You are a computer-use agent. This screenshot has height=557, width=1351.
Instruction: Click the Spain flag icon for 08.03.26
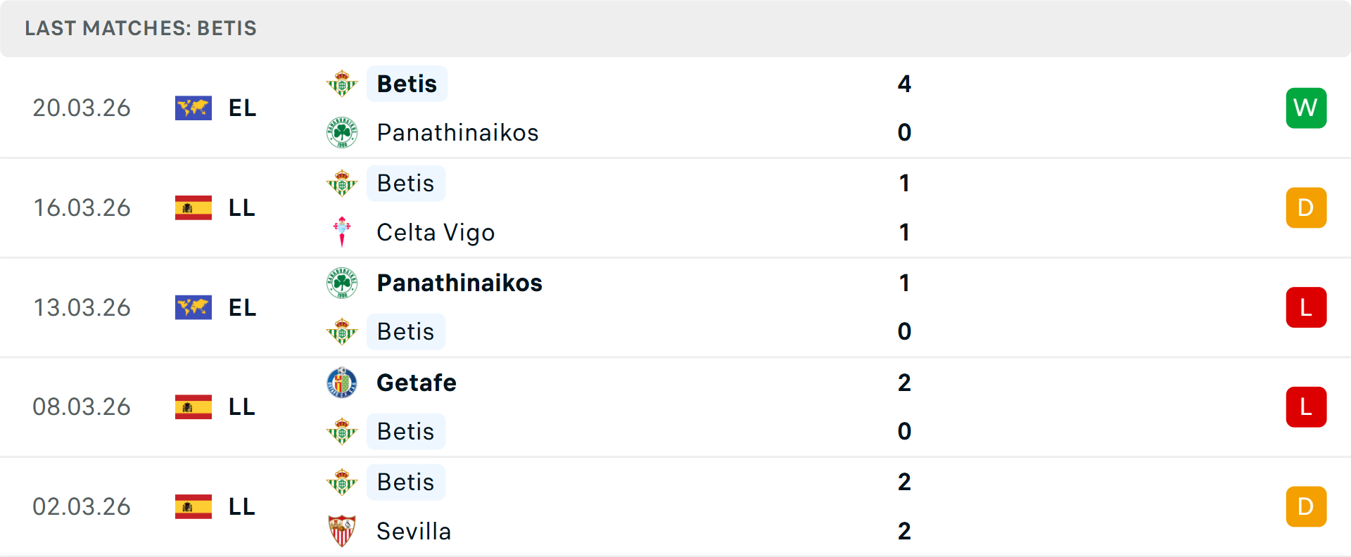pyautogui.click(x=194, y=407)
